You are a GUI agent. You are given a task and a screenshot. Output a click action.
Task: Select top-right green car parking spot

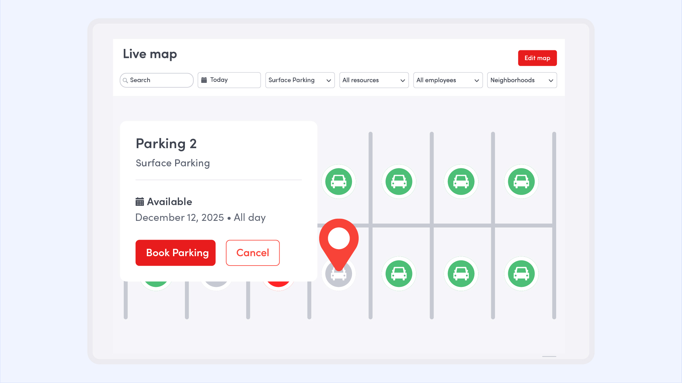coord(521,182)
